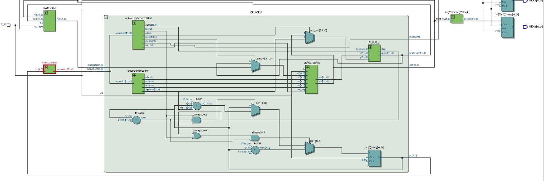Collapse the CPU:CPU hierarchy with minus icon
This screenshot has width=544, height=181.
106,17
